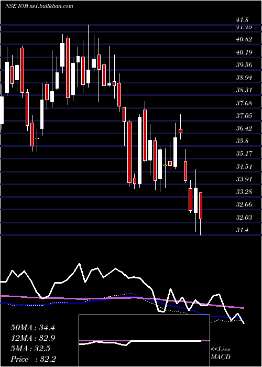Click the 37.05 price axis label
This screenshot has height=367, width=262.
tap(244, 116)
